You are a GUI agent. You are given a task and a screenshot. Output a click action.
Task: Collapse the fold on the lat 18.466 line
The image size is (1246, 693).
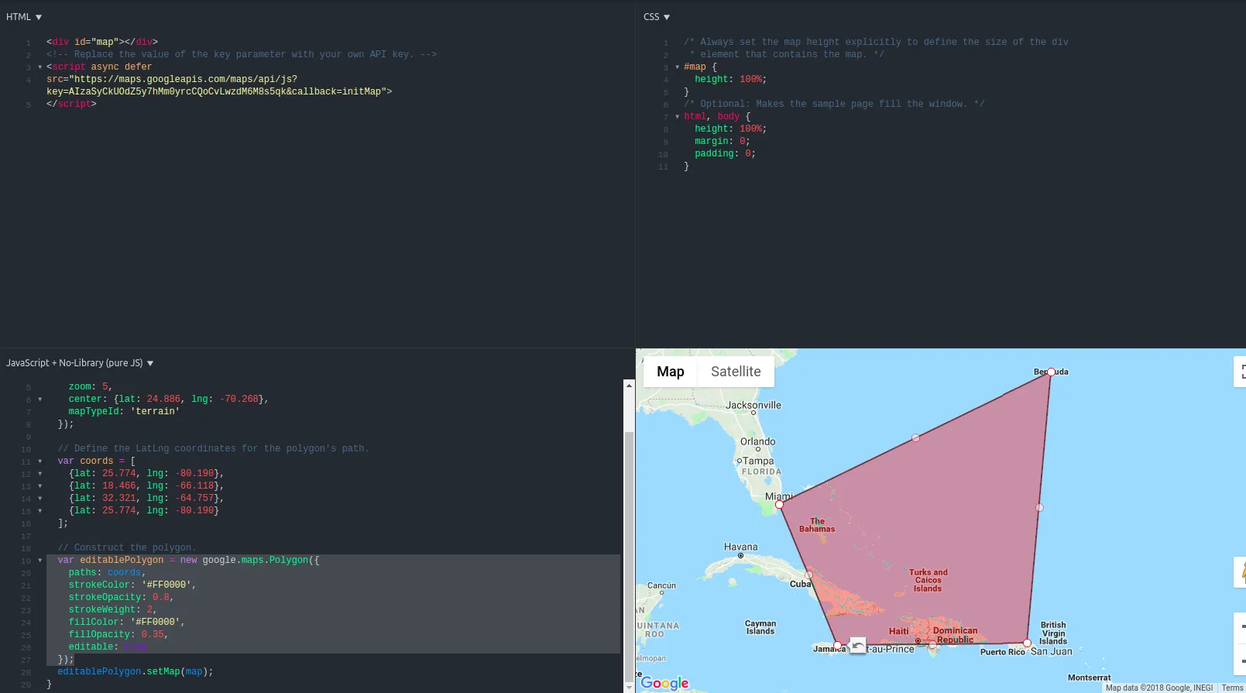(x=40, y=486)
